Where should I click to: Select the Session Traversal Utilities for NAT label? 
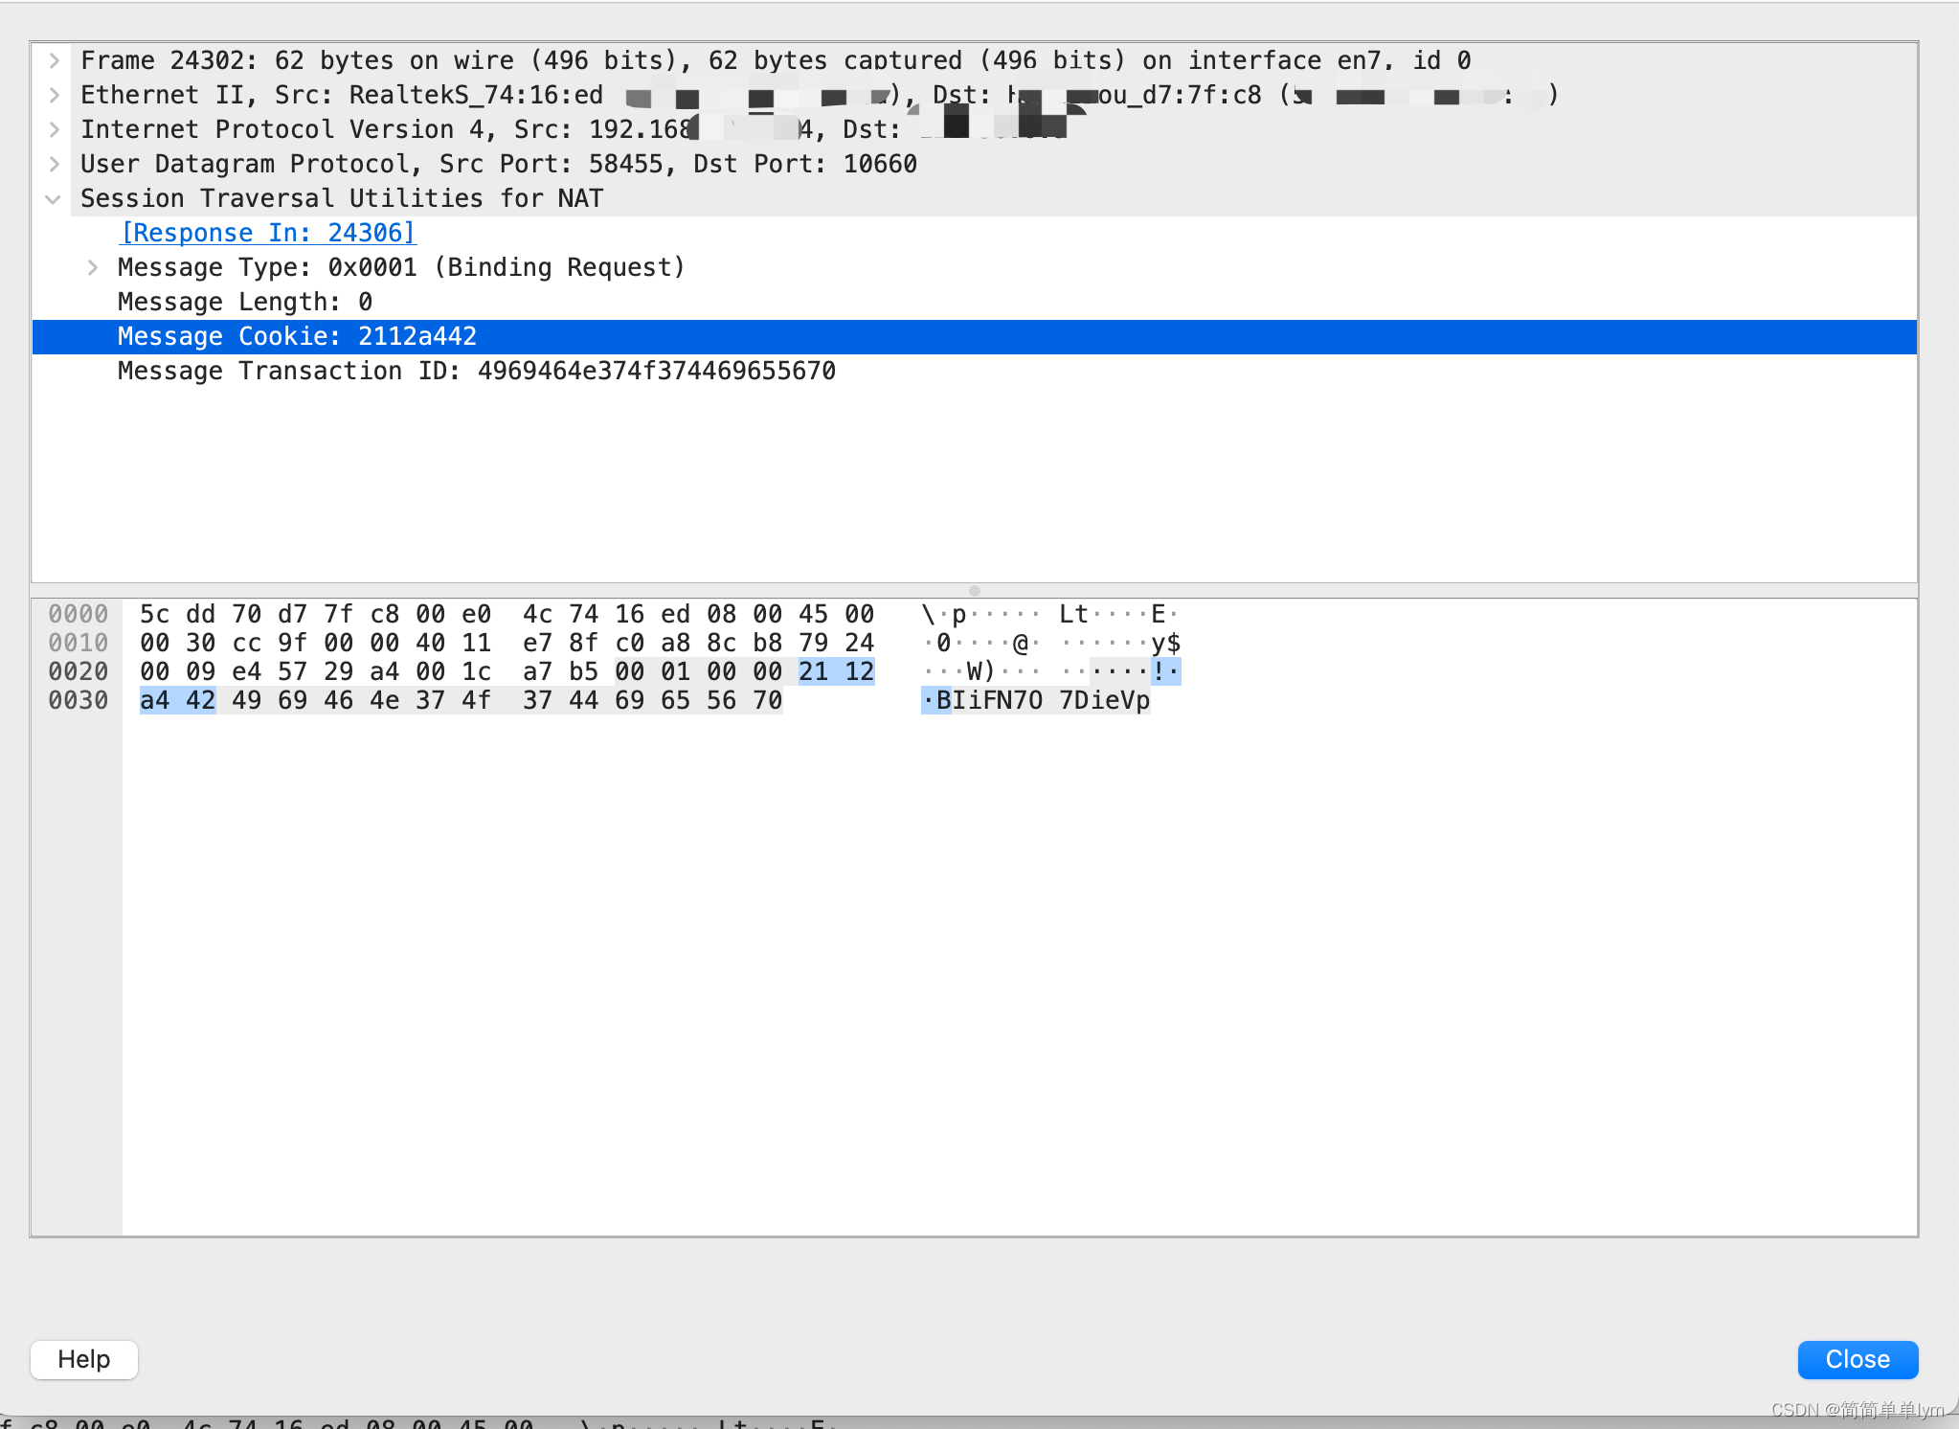[x=342, y=199]
